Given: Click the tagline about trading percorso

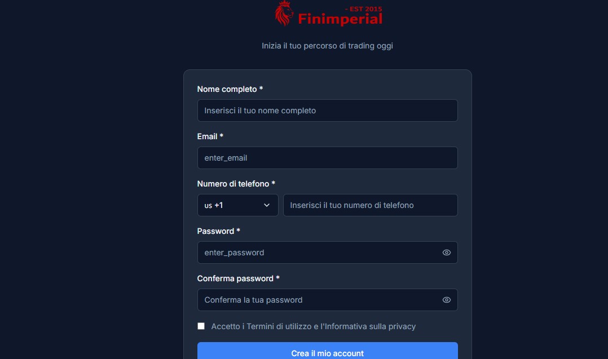Looking at the screenshot, I should click(x=327, y=46).
